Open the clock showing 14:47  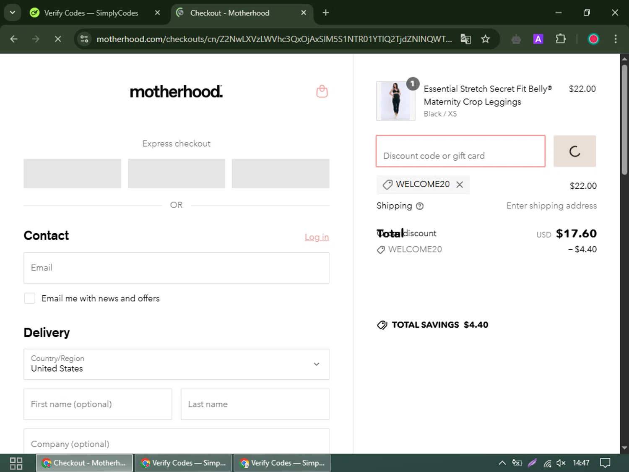[x=581, y=463]
